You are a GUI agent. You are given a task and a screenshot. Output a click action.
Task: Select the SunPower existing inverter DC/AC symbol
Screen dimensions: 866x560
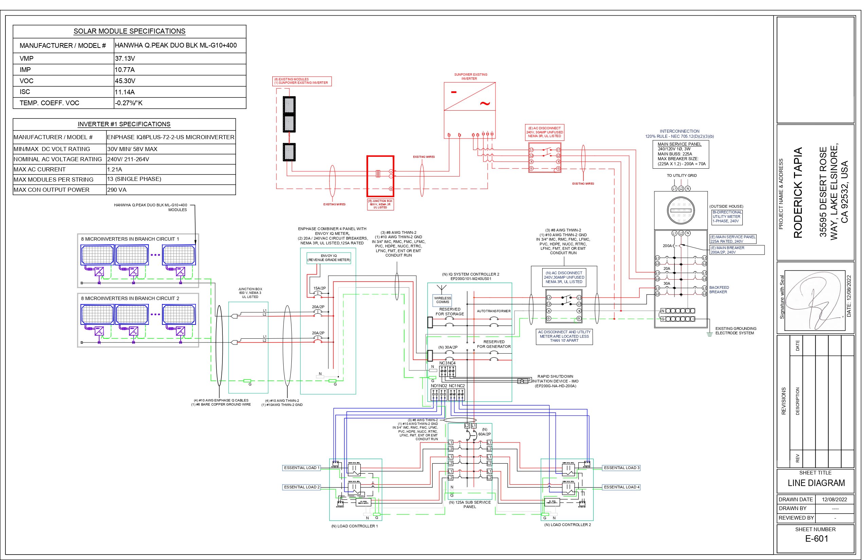pos(469,110)
